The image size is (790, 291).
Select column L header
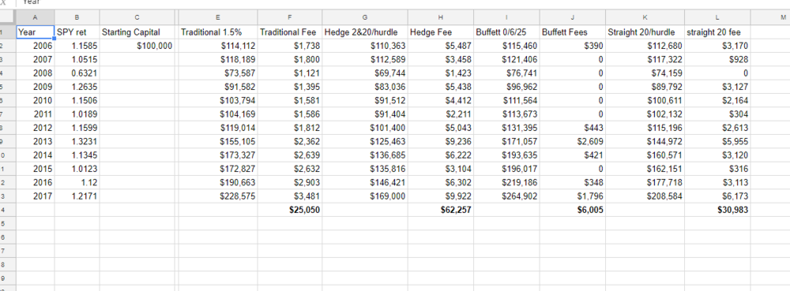[717, 17]
